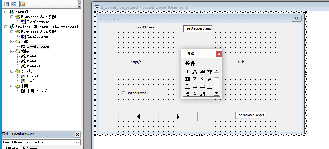Click the setRequestHeader text box
329x149 pixels.
click(198, 28)
